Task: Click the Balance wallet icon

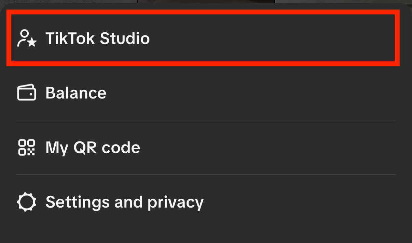Action: pyautogui.click(x=27, y=93)
